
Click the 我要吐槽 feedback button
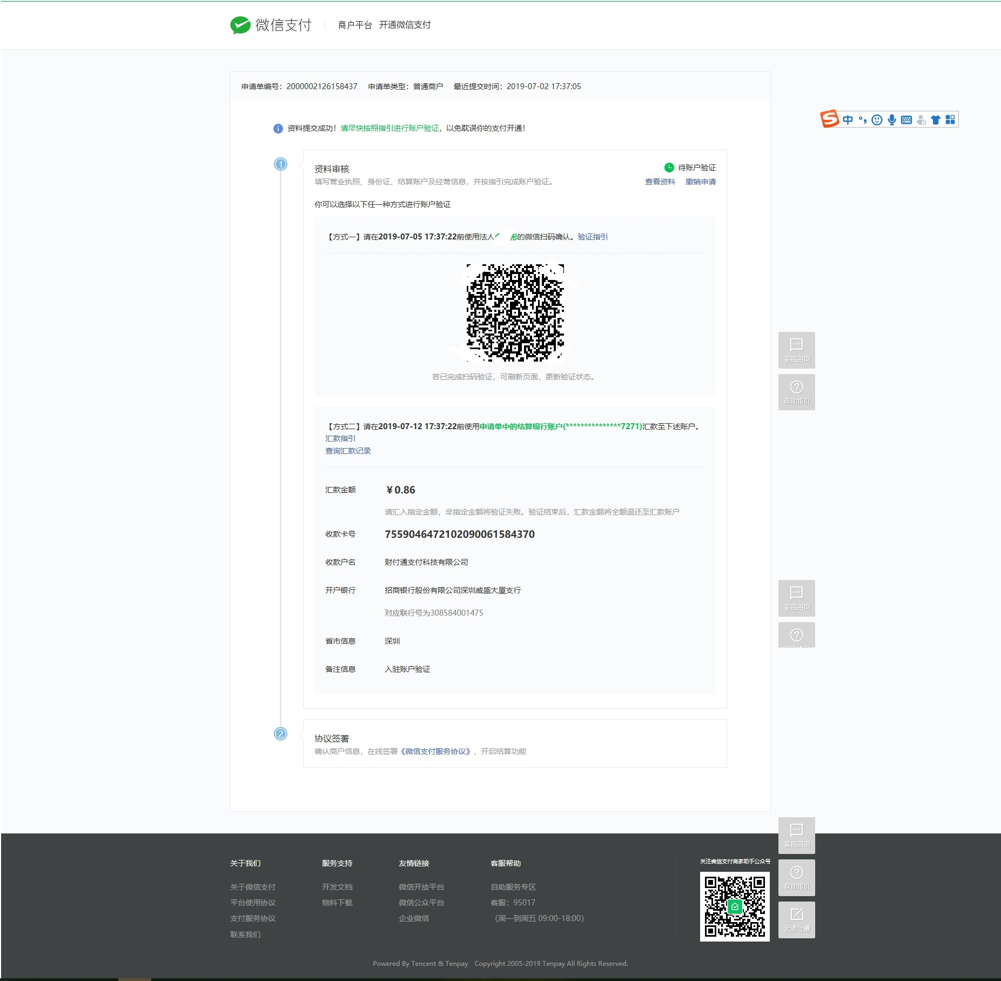[796, 919]
